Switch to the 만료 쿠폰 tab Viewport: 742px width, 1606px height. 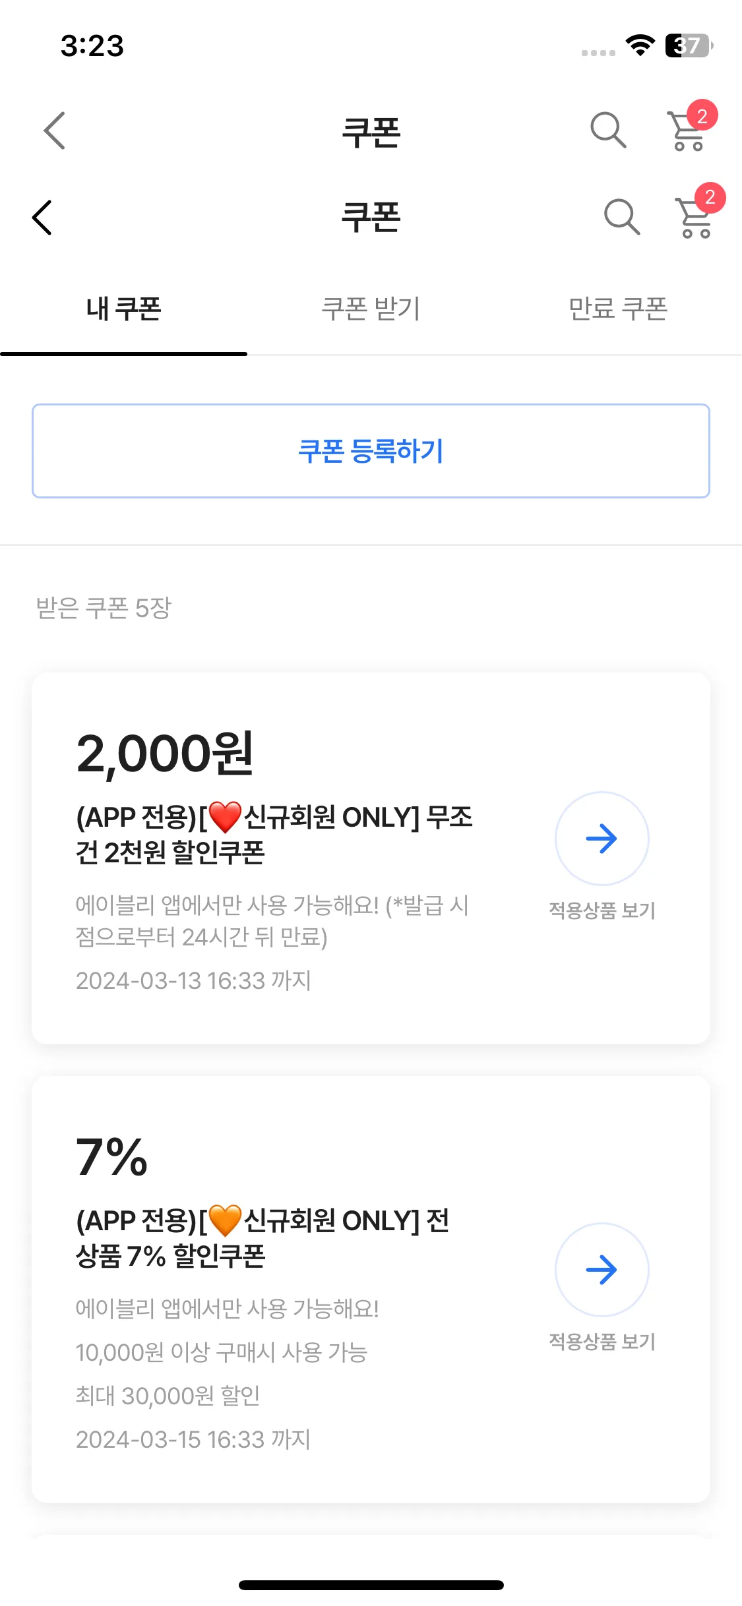pos(618,309)
